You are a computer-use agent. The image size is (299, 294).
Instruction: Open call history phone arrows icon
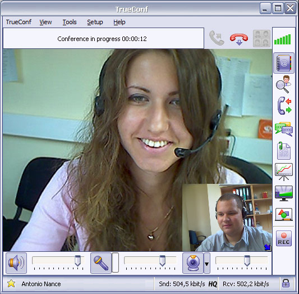click(x=284, y=106)
